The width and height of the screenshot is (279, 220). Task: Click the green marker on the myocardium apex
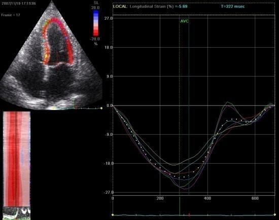click(x=46, y=23)
